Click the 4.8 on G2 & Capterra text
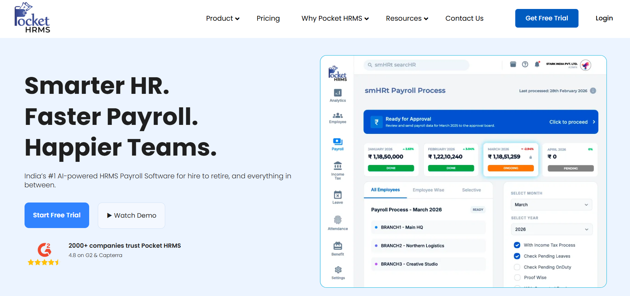Image resolution: width=630 pixels, height=296 pixels. pos(95,255)
